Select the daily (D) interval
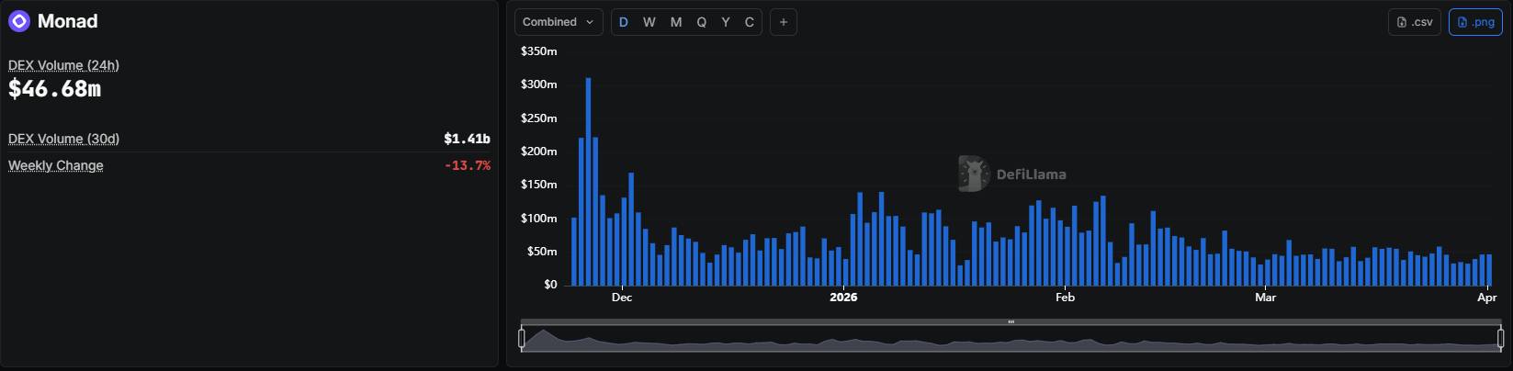This screenshot has width=1513, height=371. 624,22
